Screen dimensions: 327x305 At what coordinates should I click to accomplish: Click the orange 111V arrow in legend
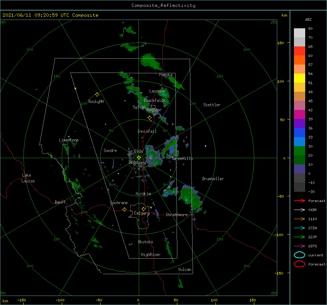point(299,219)
